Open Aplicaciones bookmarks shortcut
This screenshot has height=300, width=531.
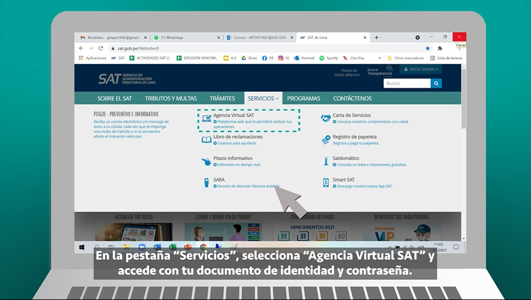[93, 58]
